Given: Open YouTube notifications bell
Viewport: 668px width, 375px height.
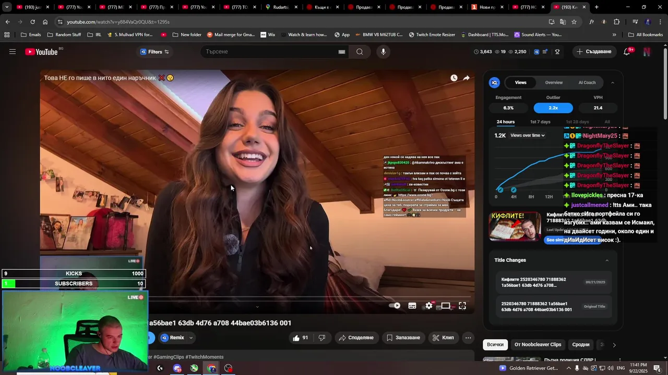Looking at the screenshot, I should pyautogui.click(x=627, y=52).
